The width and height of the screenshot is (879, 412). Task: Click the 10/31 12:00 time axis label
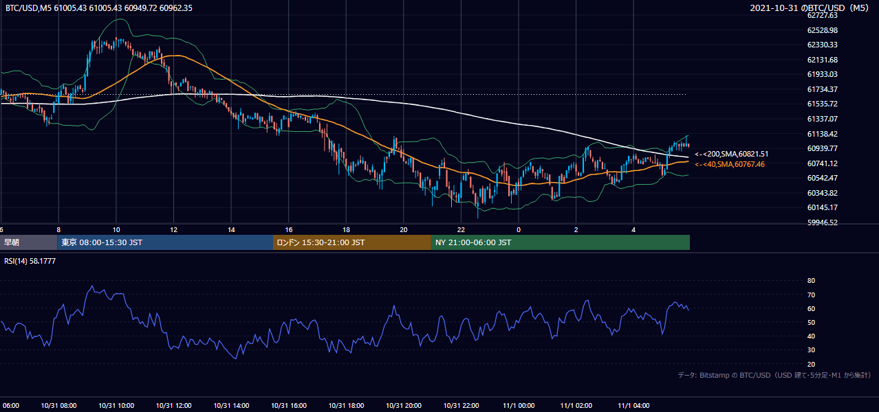[x=173, y=405]
